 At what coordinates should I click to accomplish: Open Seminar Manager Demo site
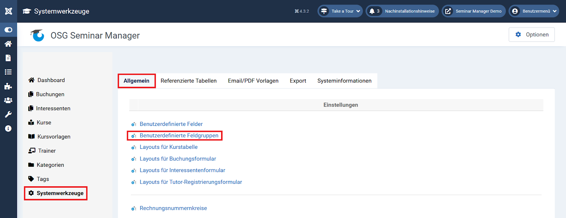pos(478,11)
